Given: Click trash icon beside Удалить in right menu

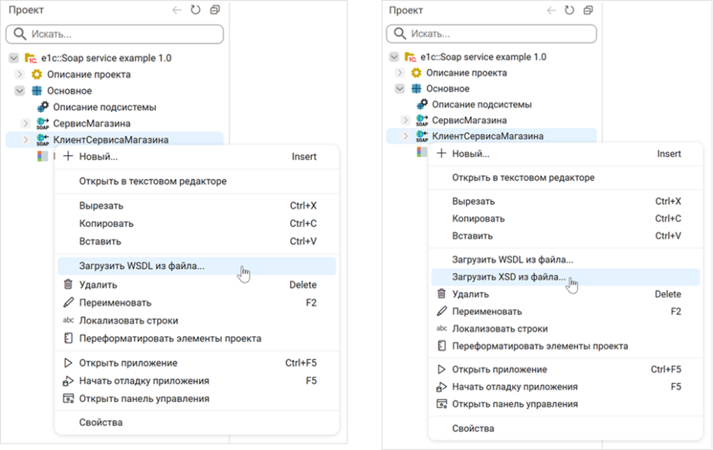Looking at the screenshot, I should pyautogui.click(x=441, y=294).
